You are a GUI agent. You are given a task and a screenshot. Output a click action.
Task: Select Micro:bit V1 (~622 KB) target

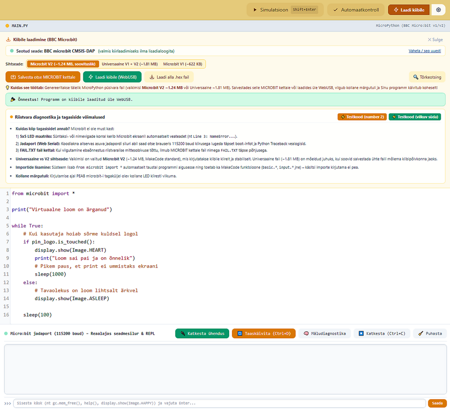(183, 64)
